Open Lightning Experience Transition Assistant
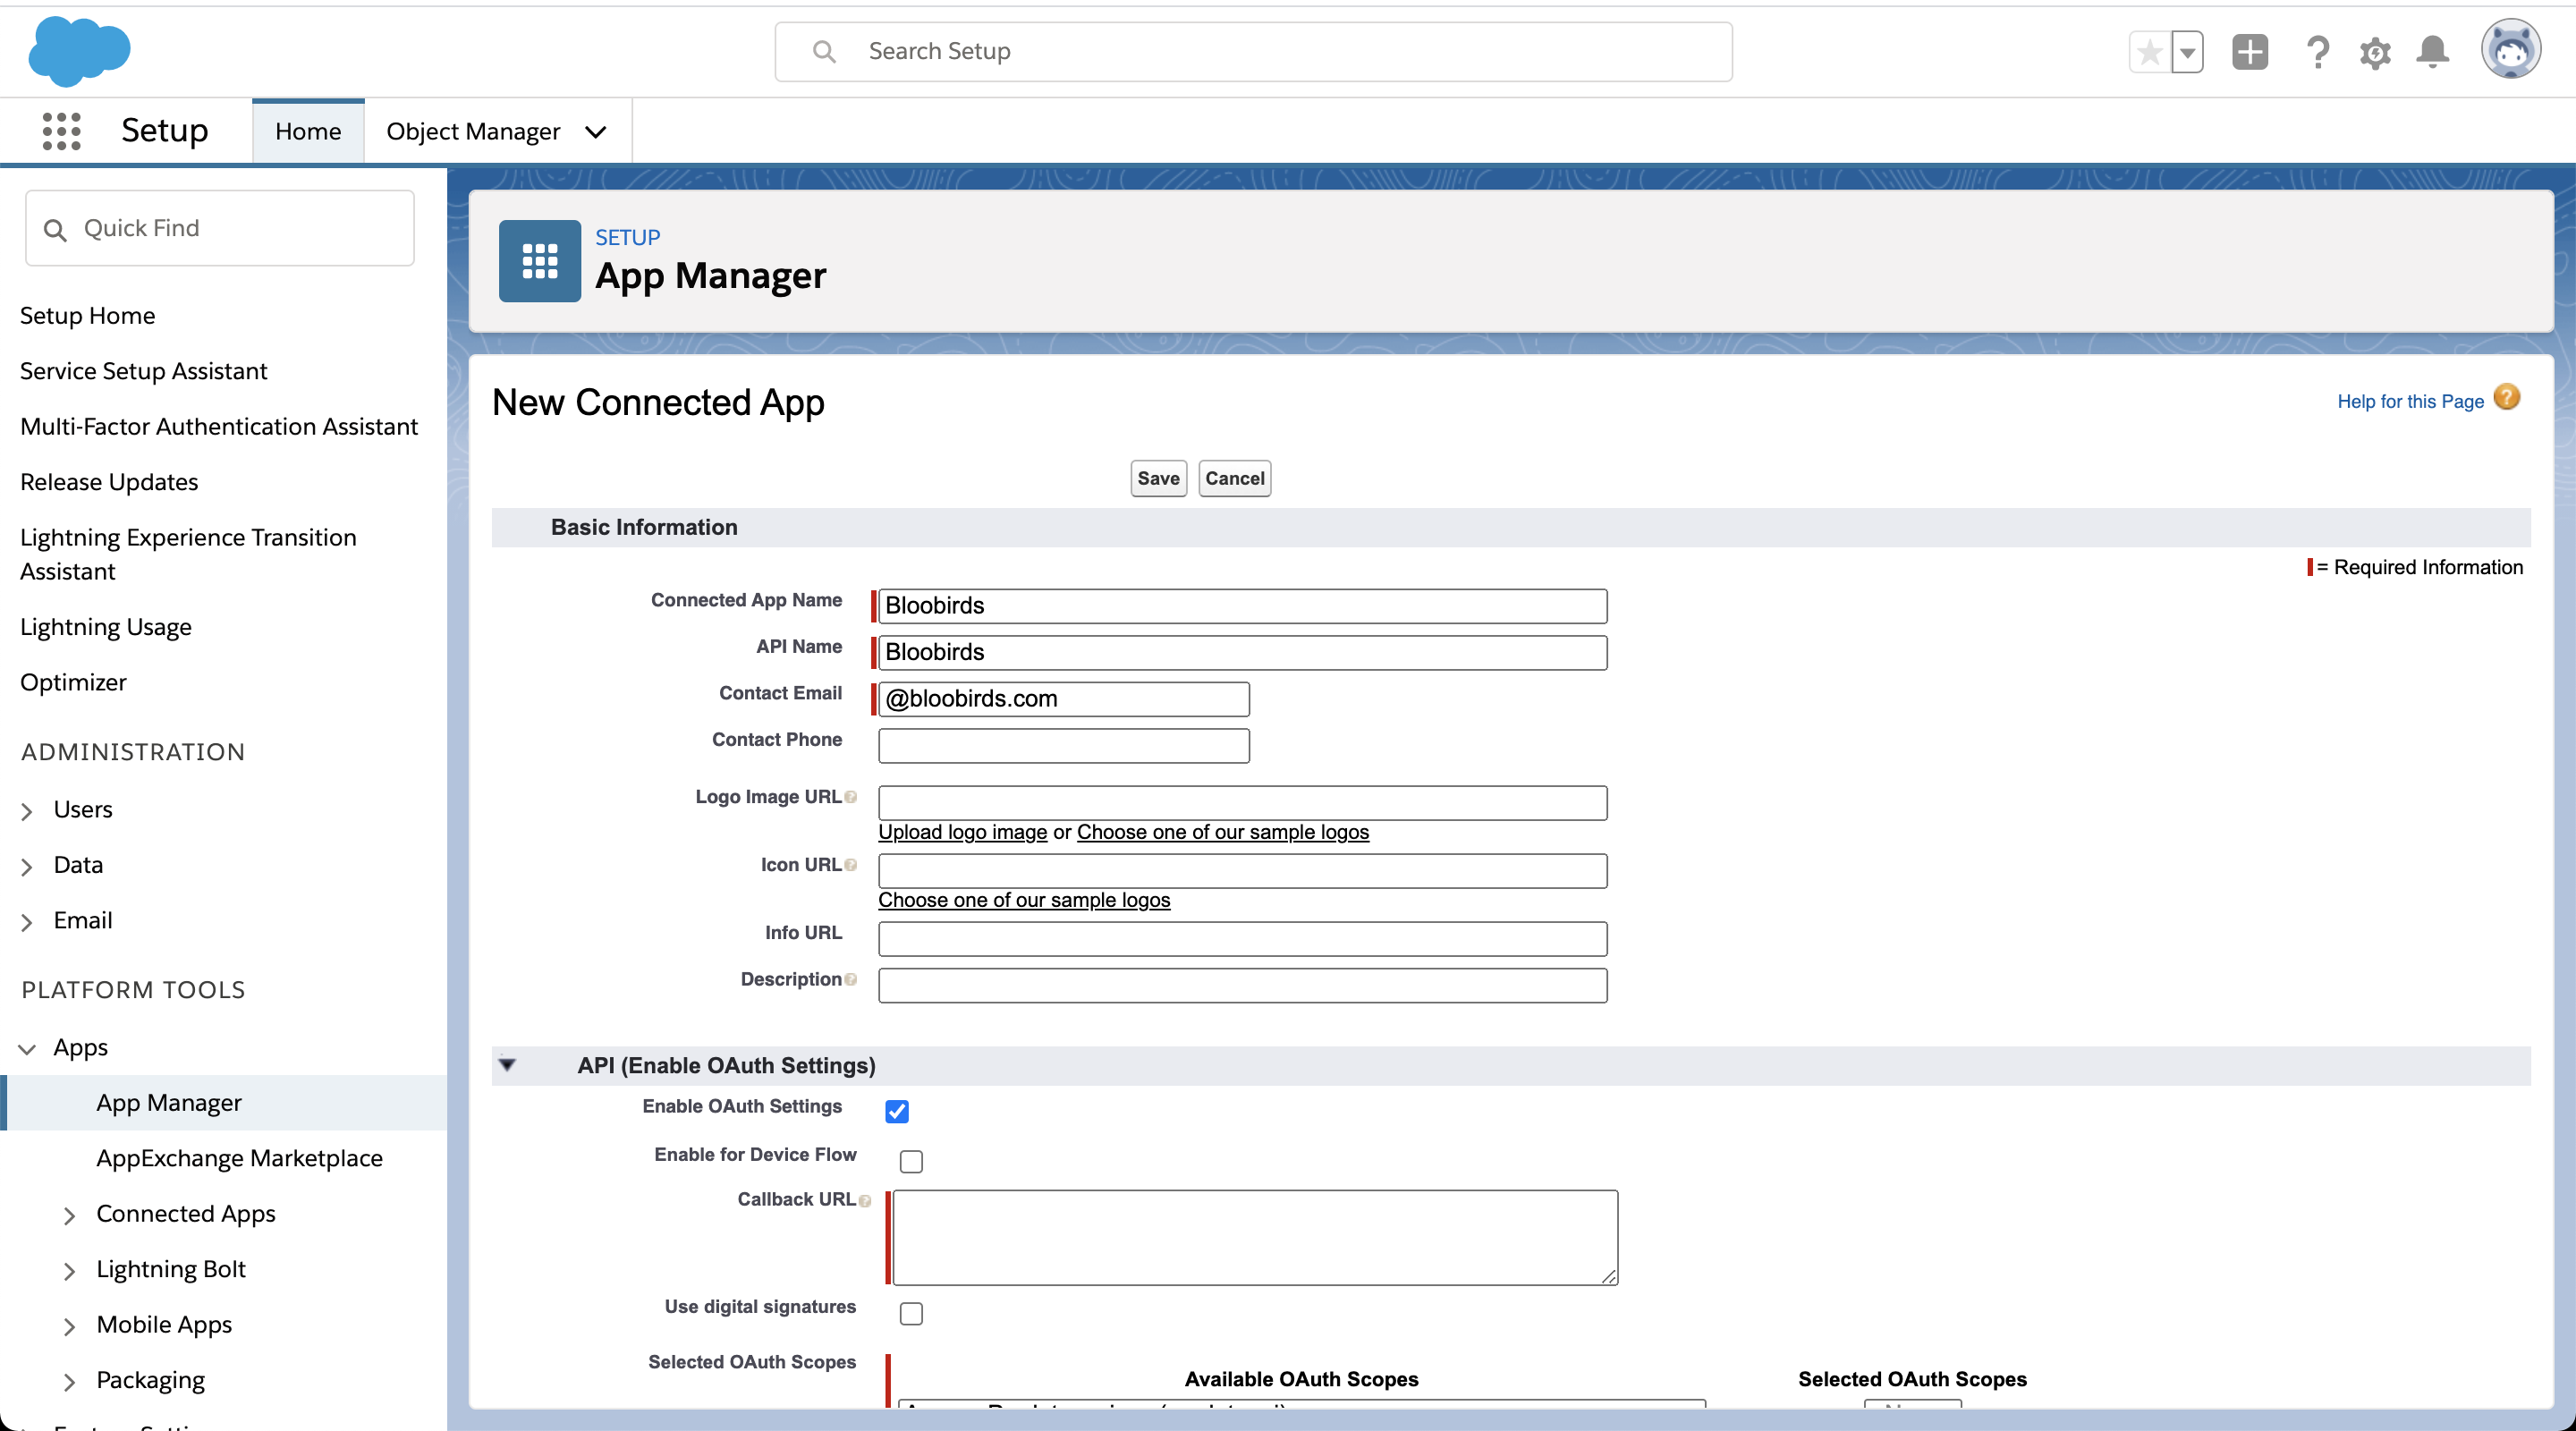Viewport: 2576px width, 1431px height. coord(188,554)
